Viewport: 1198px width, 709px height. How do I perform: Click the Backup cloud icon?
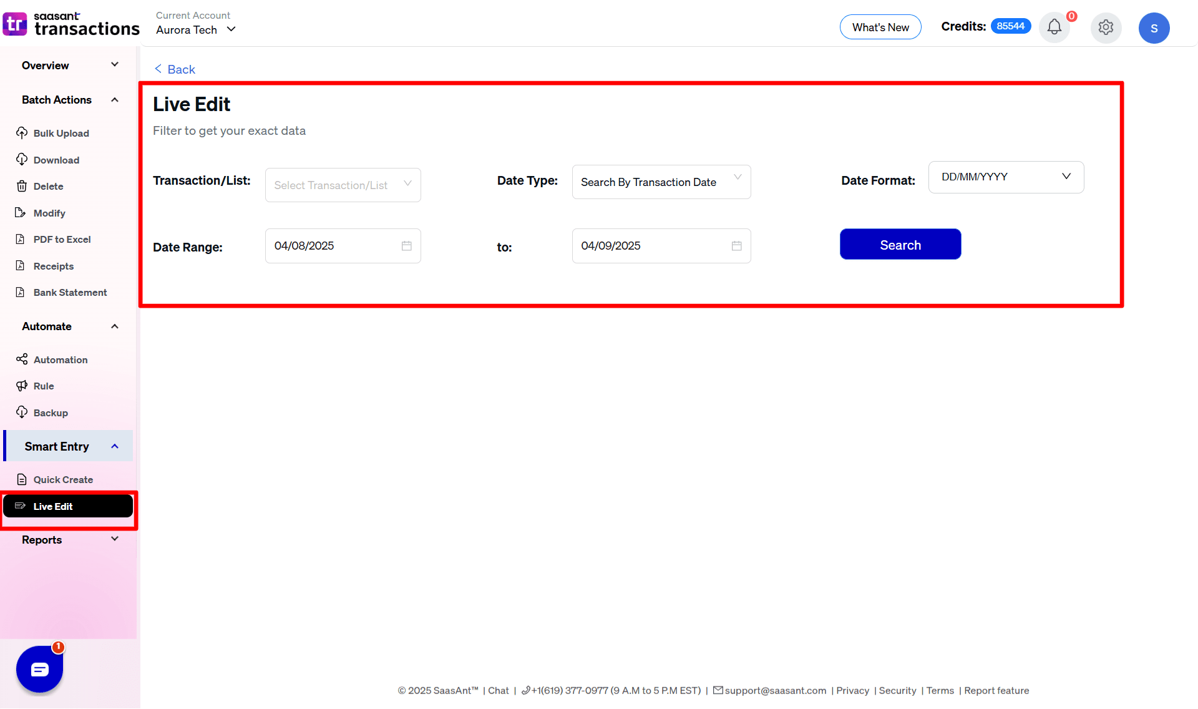[22, 413]
